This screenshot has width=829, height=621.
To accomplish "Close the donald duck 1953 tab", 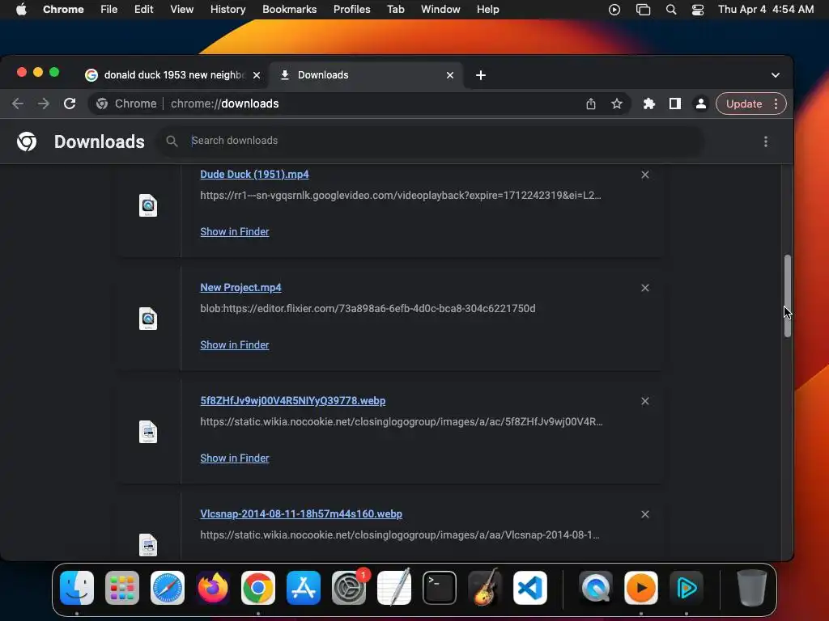I will 257,75.
